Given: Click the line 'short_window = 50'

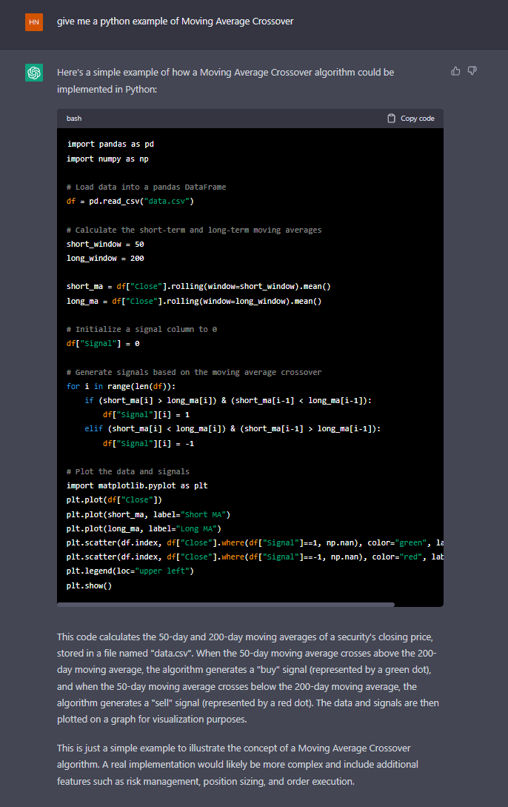Looking at the screenshot, I should pos(105,245).
